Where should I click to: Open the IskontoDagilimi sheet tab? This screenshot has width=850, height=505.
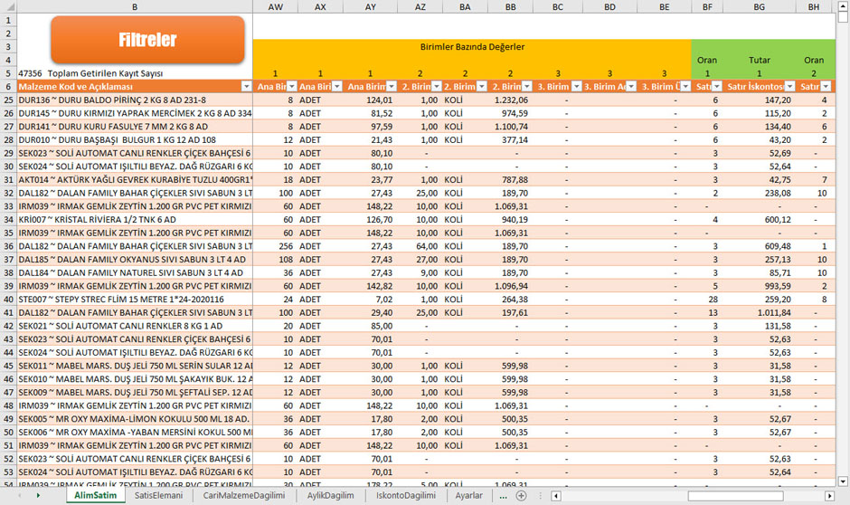click(x=406, y=495)
